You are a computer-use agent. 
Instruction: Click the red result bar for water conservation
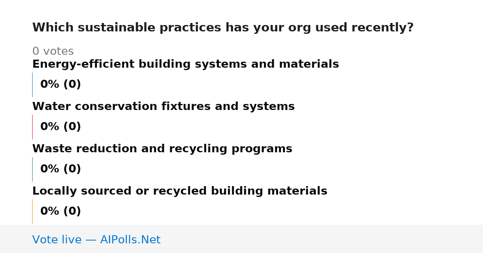(32, 127)
